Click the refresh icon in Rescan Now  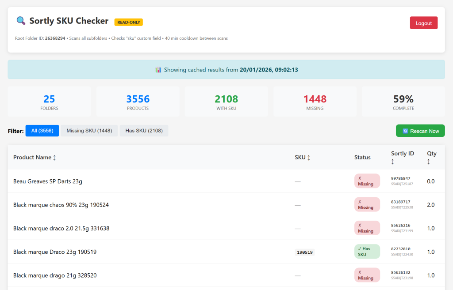405,131
